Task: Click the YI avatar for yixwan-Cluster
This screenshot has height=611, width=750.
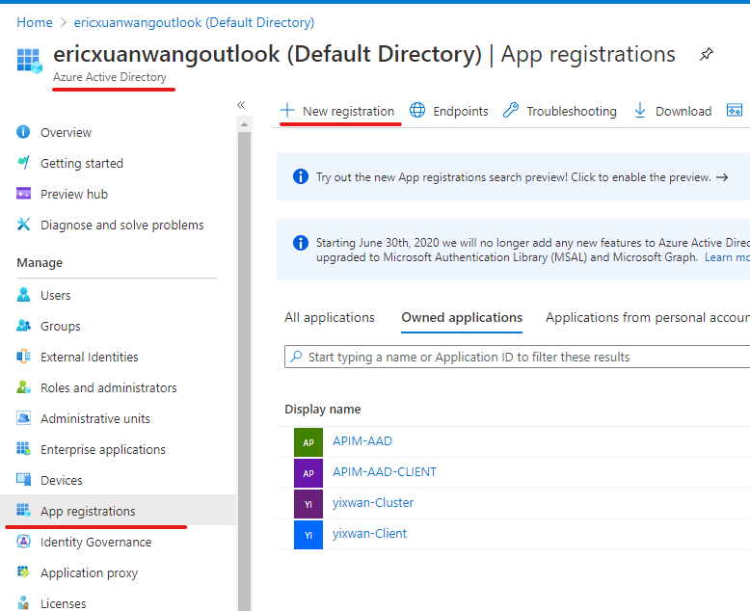Action: pos(308,504)
